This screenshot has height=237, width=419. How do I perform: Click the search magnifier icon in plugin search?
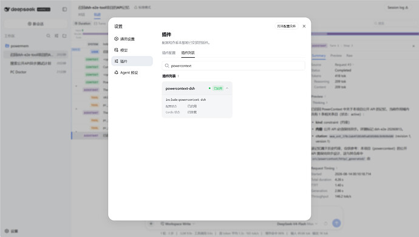[167, 66]
